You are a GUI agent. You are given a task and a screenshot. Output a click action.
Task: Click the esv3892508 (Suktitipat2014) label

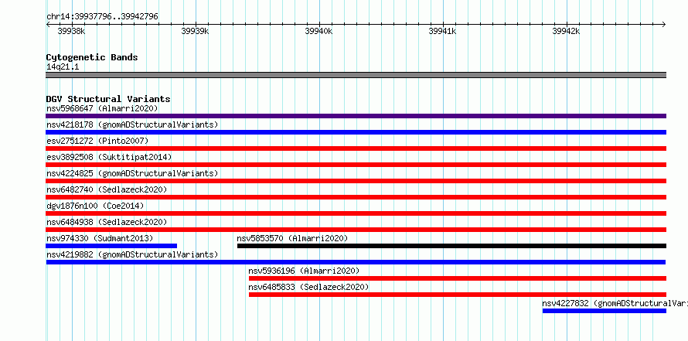tap(109, 157)
